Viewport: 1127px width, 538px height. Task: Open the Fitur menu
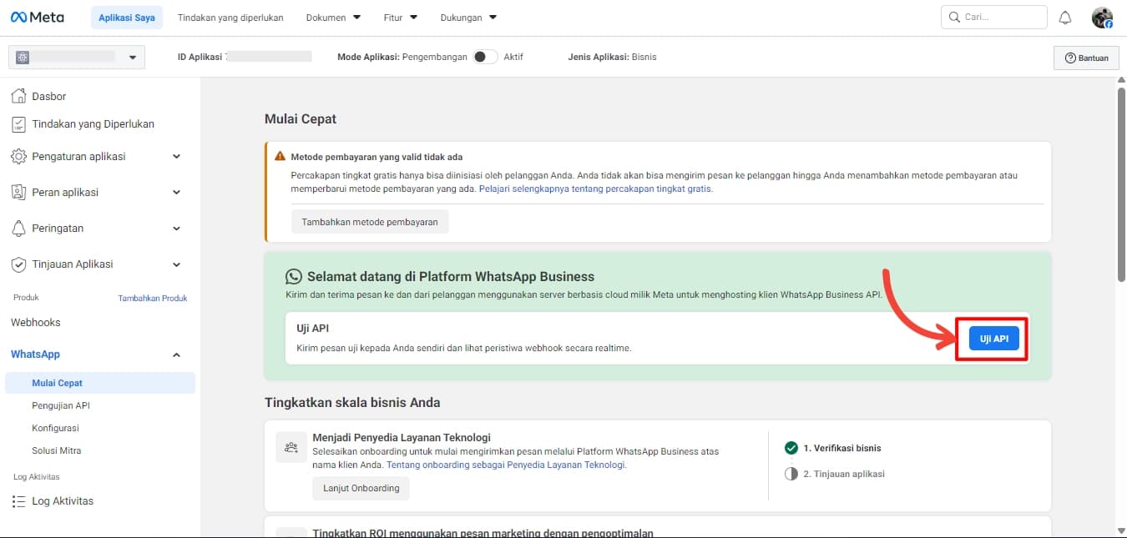tap(400, 18)
